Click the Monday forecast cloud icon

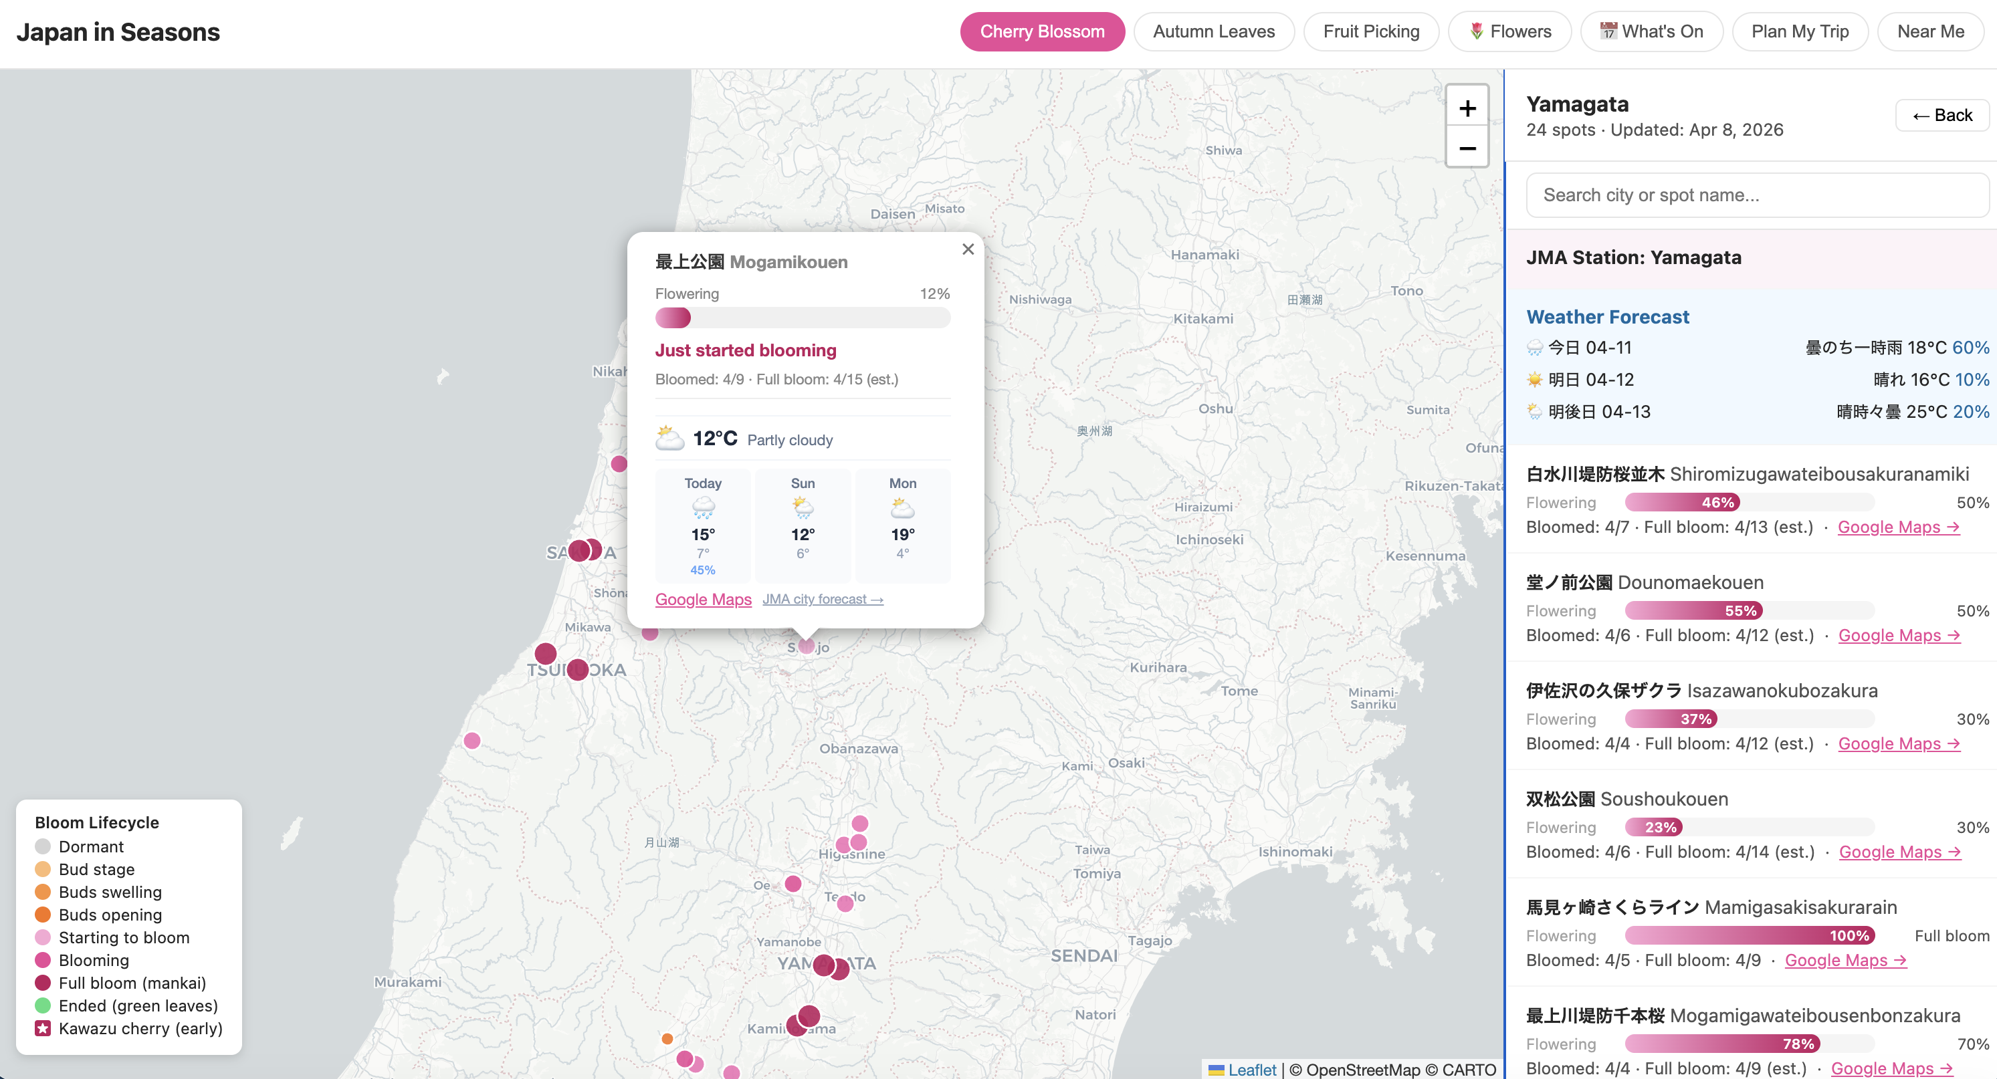click(x=902, y=509)
